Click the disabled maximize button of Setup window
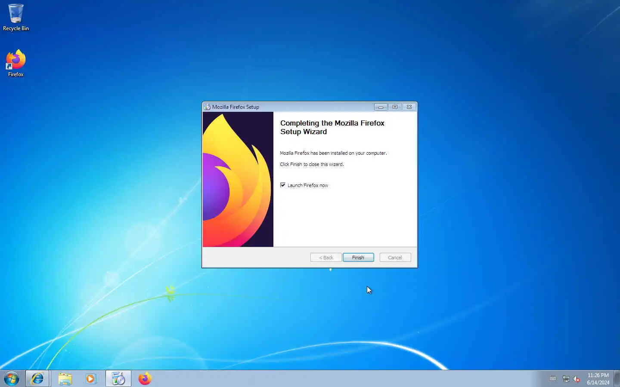 tap(395, 107)
